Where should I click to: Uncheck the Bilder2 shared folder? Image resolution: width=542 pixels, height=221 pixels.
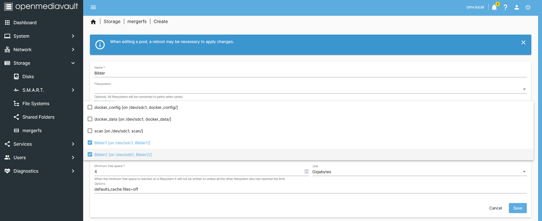[90, 154]
